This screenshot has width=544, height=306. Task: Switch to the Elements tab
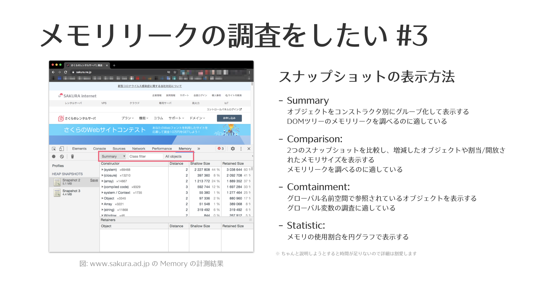79,149
